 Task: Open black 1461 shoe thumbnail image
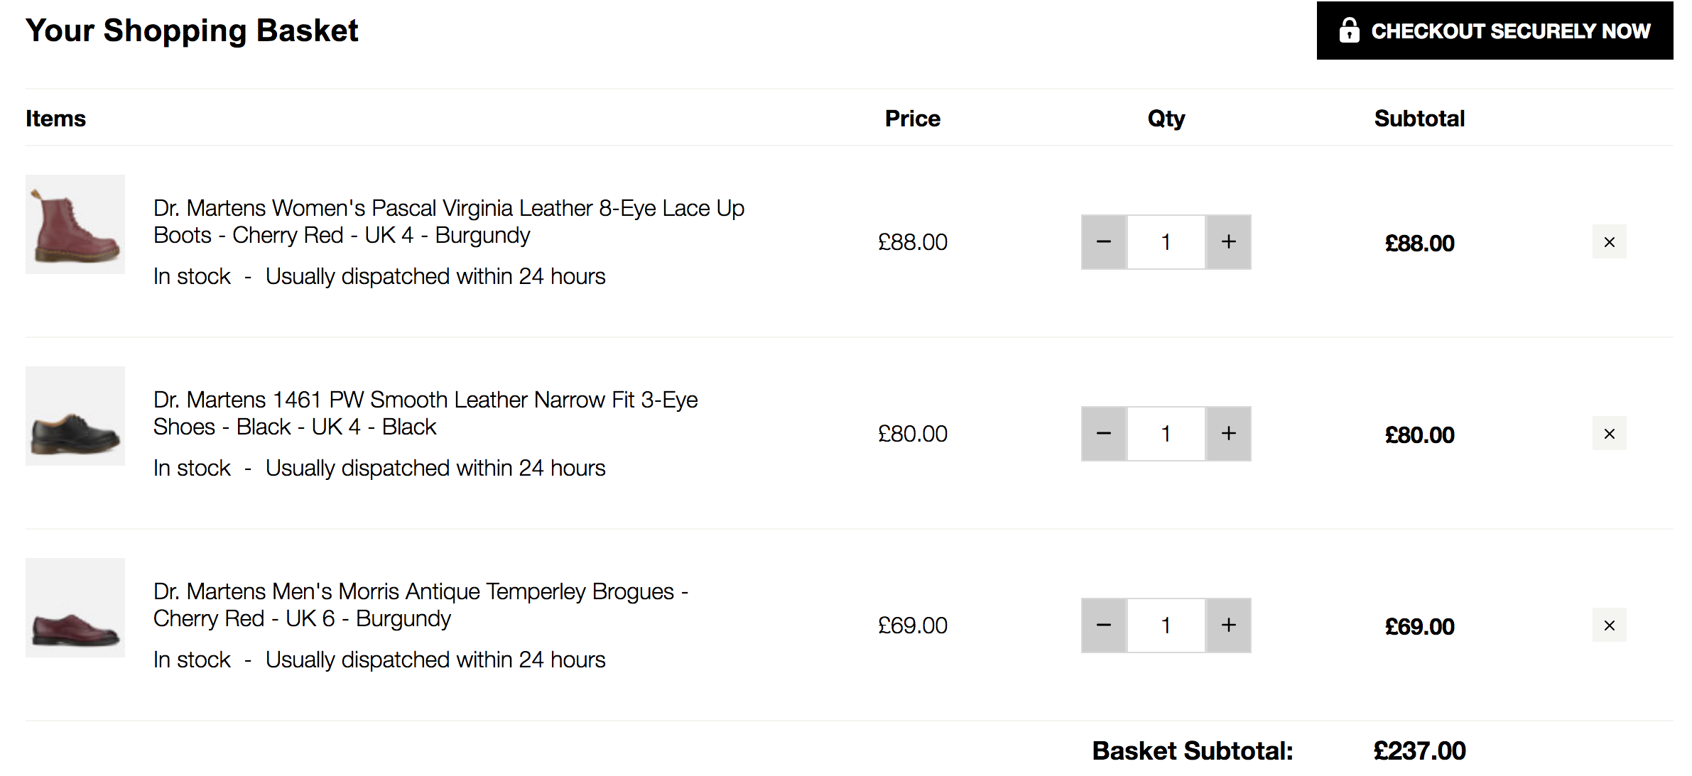[x=75, y=416]
